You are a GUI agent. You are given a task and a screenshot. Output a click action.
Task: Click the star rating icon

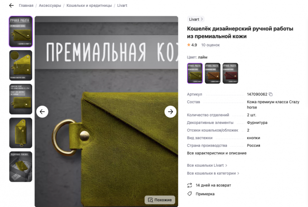[x=189, y=45]
